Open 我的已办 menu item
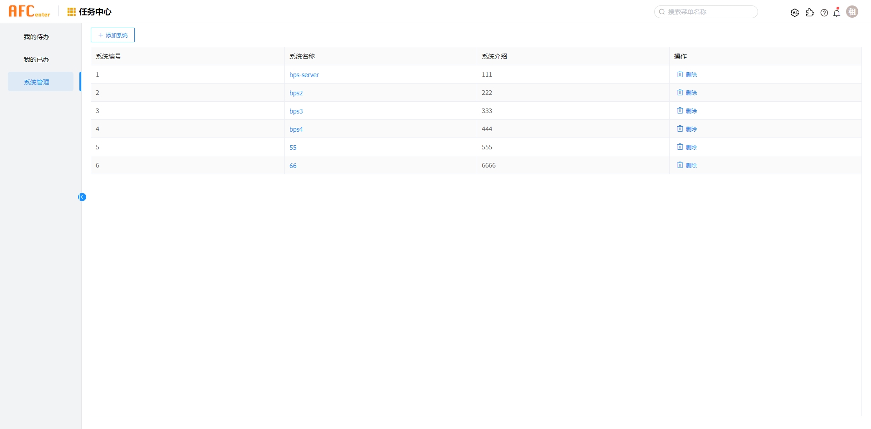 pos(36,59)
